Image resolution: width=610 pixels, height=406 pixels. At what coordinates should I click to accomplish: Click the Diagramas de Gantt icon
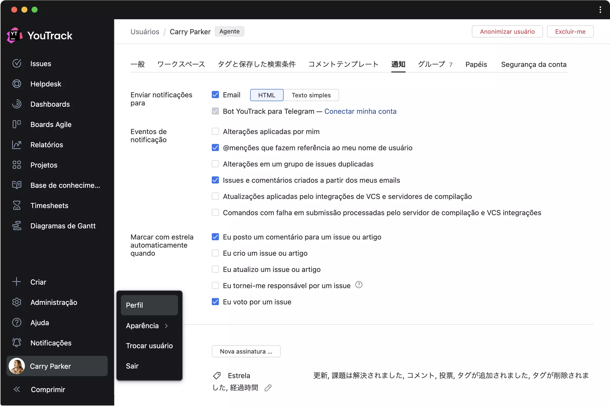(17, 226)
